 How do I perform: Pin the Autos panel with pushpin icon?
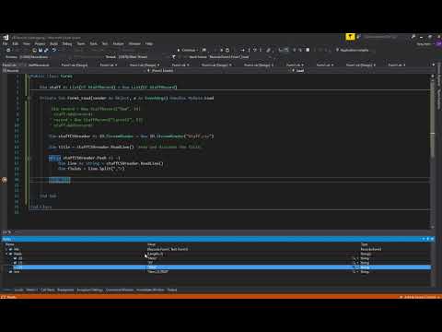pos(427,239)
